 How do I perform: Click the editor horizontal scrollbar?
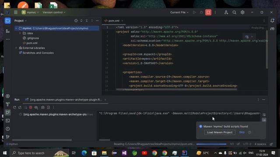point(176,89)
